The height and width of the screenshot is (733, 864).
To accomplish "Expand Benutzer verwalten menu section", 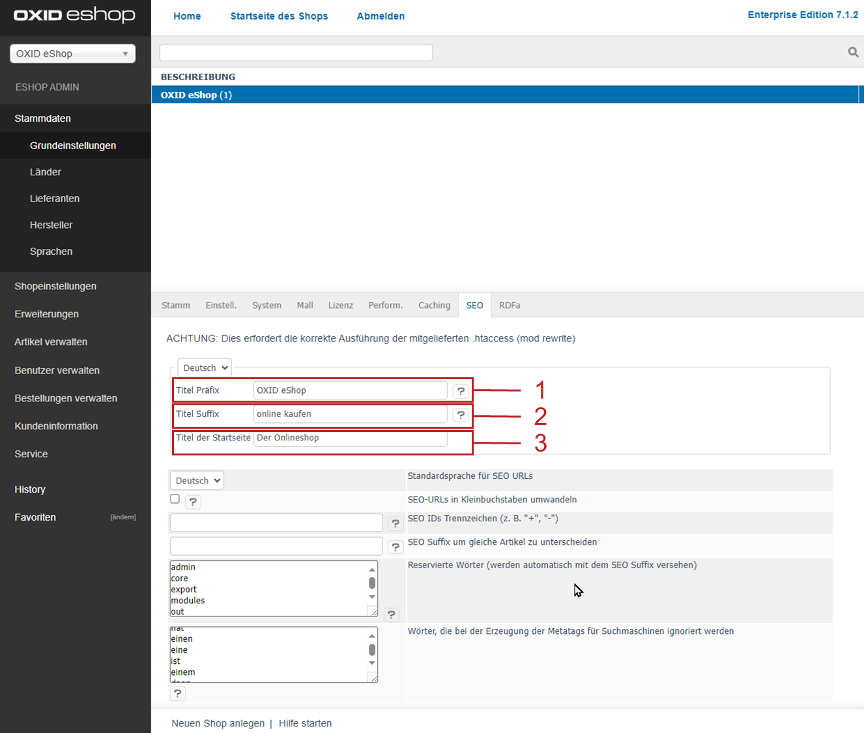I will coord(57,370).
